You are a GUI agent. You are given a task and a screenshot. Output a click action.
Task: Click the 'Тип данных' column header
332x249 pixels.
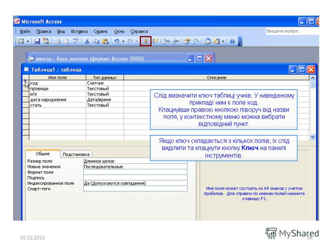105,77
